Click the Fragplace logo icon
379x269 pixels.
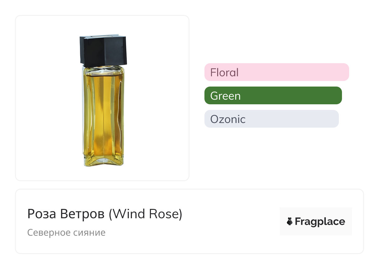click(x=290, y=222)
